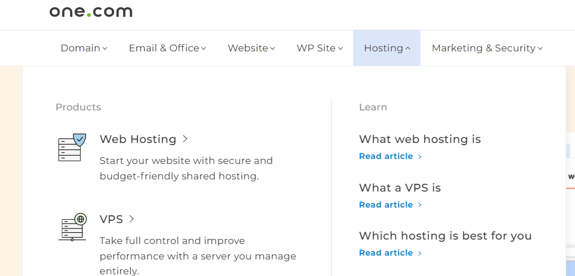Click 'Which hosting is best for you' heading

[x=445, y=236]
